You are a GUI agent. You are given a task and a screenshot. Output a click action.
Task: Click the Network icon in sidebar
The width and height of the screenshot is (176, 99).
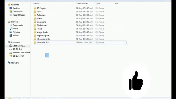[x=9, y=63]
